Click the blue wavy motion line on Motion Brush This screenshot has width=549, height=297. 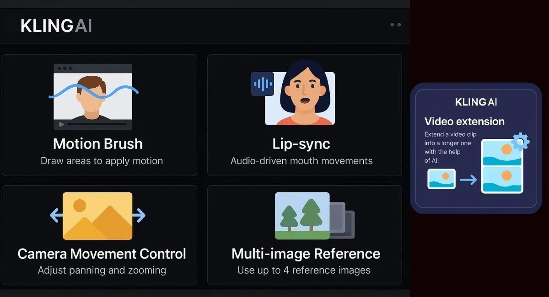[93, 91]
